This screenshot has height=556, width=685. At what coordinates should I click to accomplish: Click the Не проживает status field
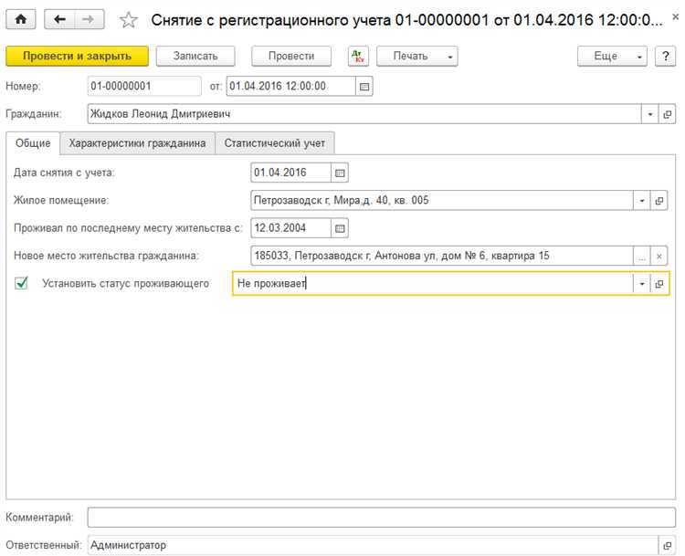coord(433,284)
